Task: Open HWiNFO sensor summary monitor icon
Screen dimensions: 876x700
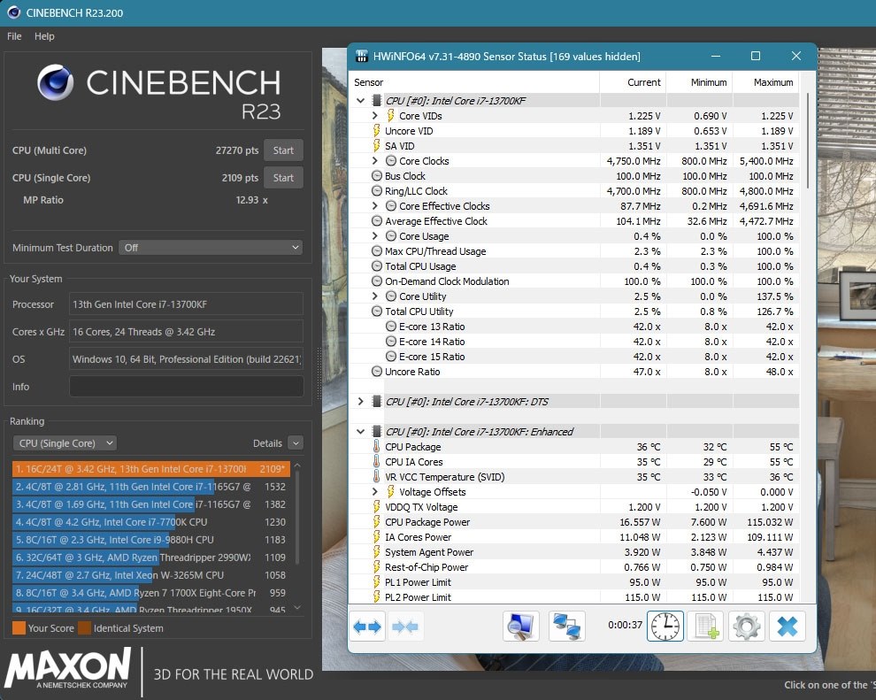Action: pos(520,627)
